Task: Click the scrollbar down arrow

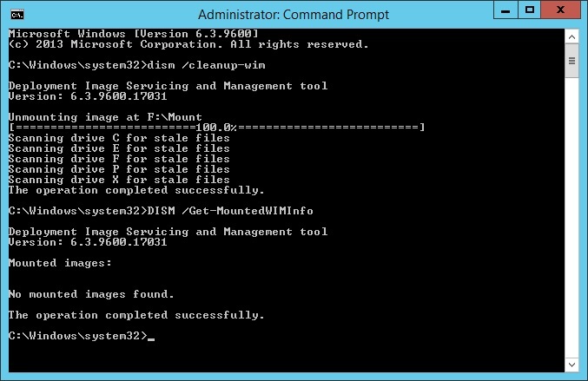Action: coord(571,365)
